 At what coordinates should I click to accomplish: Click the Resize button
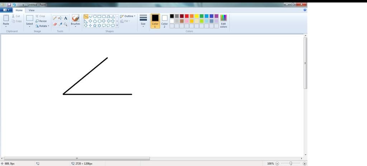[x=41, y=21]
